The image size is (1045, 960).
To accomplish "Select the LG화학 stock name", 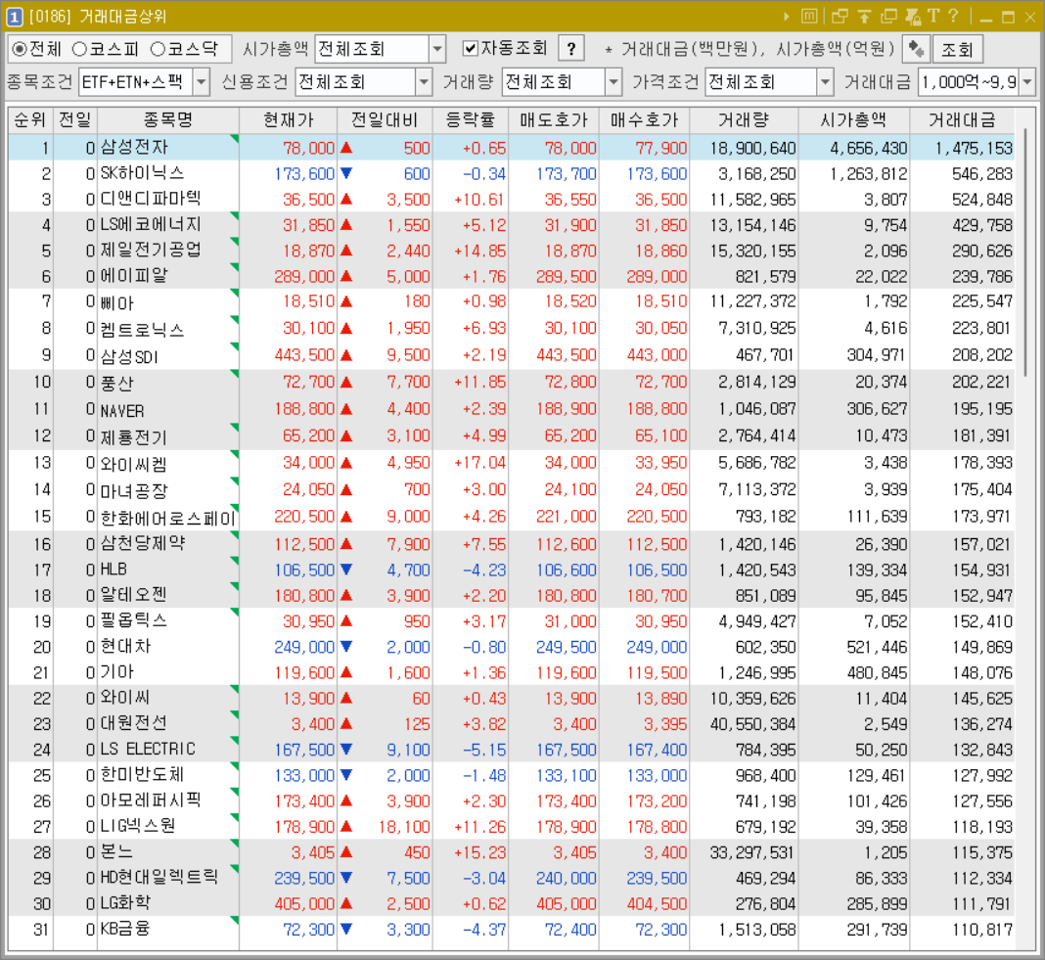I will point(125,903).
